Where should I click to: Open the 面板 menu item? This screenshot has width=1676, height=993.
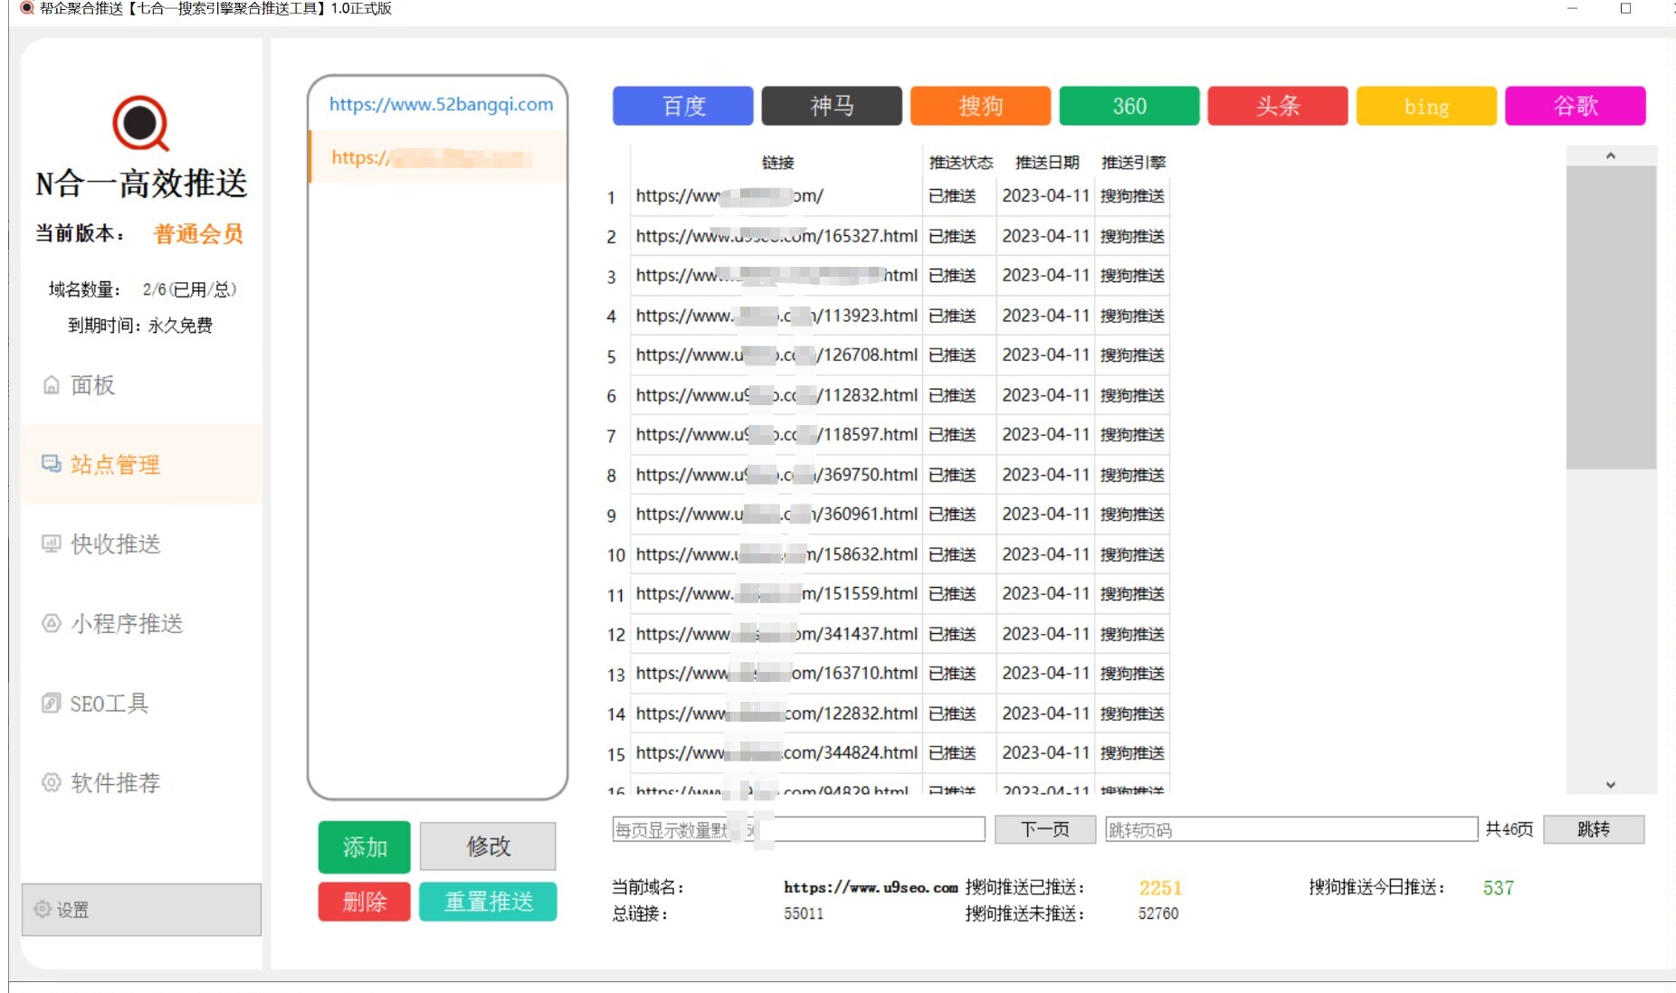pyautogui.click(x=141, y=385)
